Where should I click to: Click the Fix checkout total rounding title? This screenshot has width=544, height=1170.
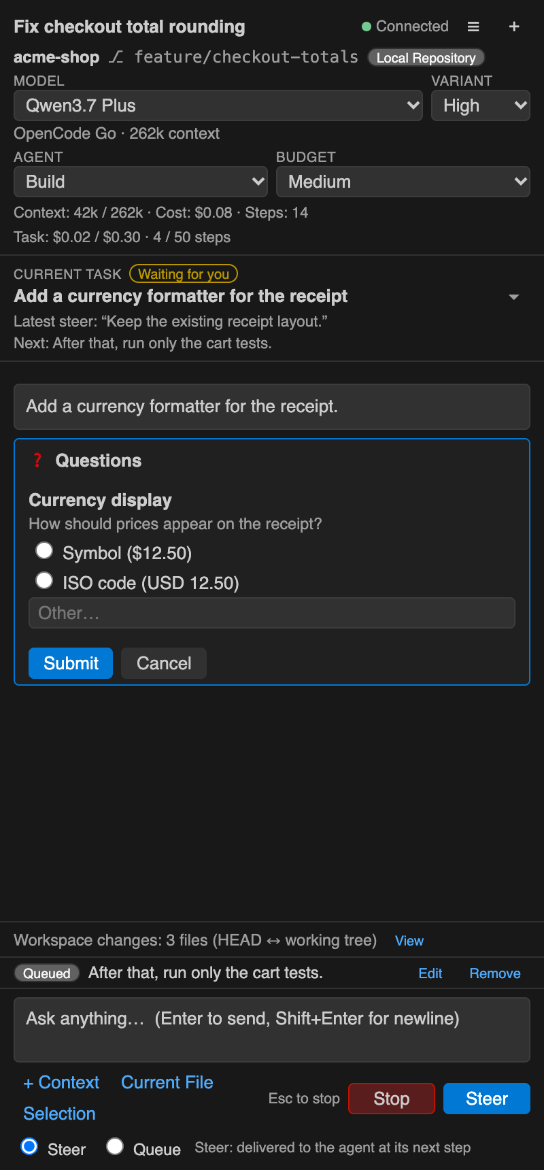point(129,27)
